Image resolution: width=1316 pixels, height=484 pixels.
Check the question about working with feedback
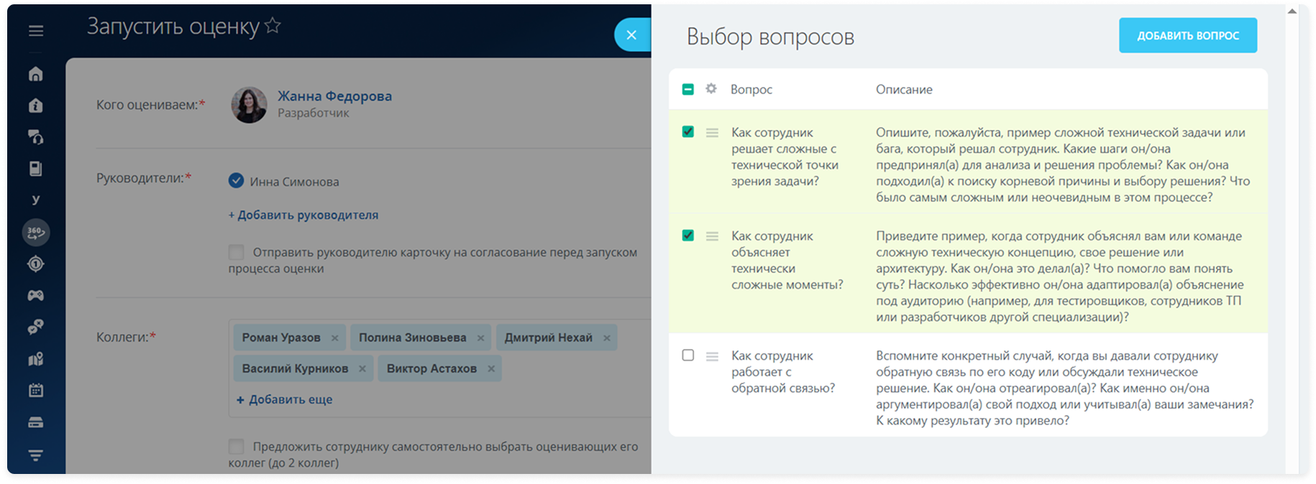[x=688, y=355]
